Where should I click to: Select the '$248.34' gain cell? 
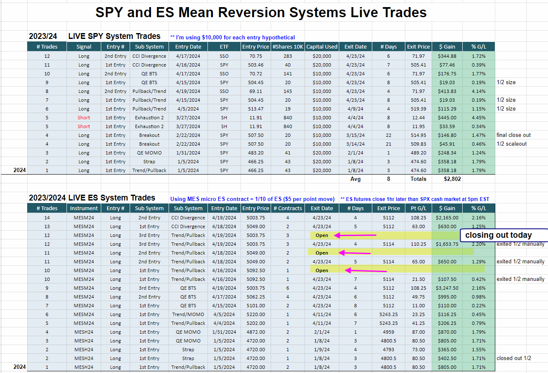click(447, 153)
